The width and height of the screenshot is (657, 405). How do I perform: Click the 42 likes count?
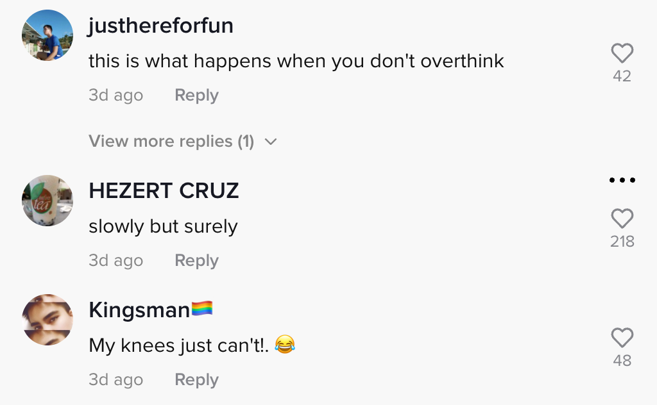[x=622, y=76]
